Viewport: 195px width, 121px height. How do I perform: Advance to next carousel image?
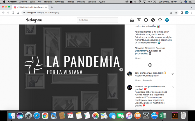point(121,70)
